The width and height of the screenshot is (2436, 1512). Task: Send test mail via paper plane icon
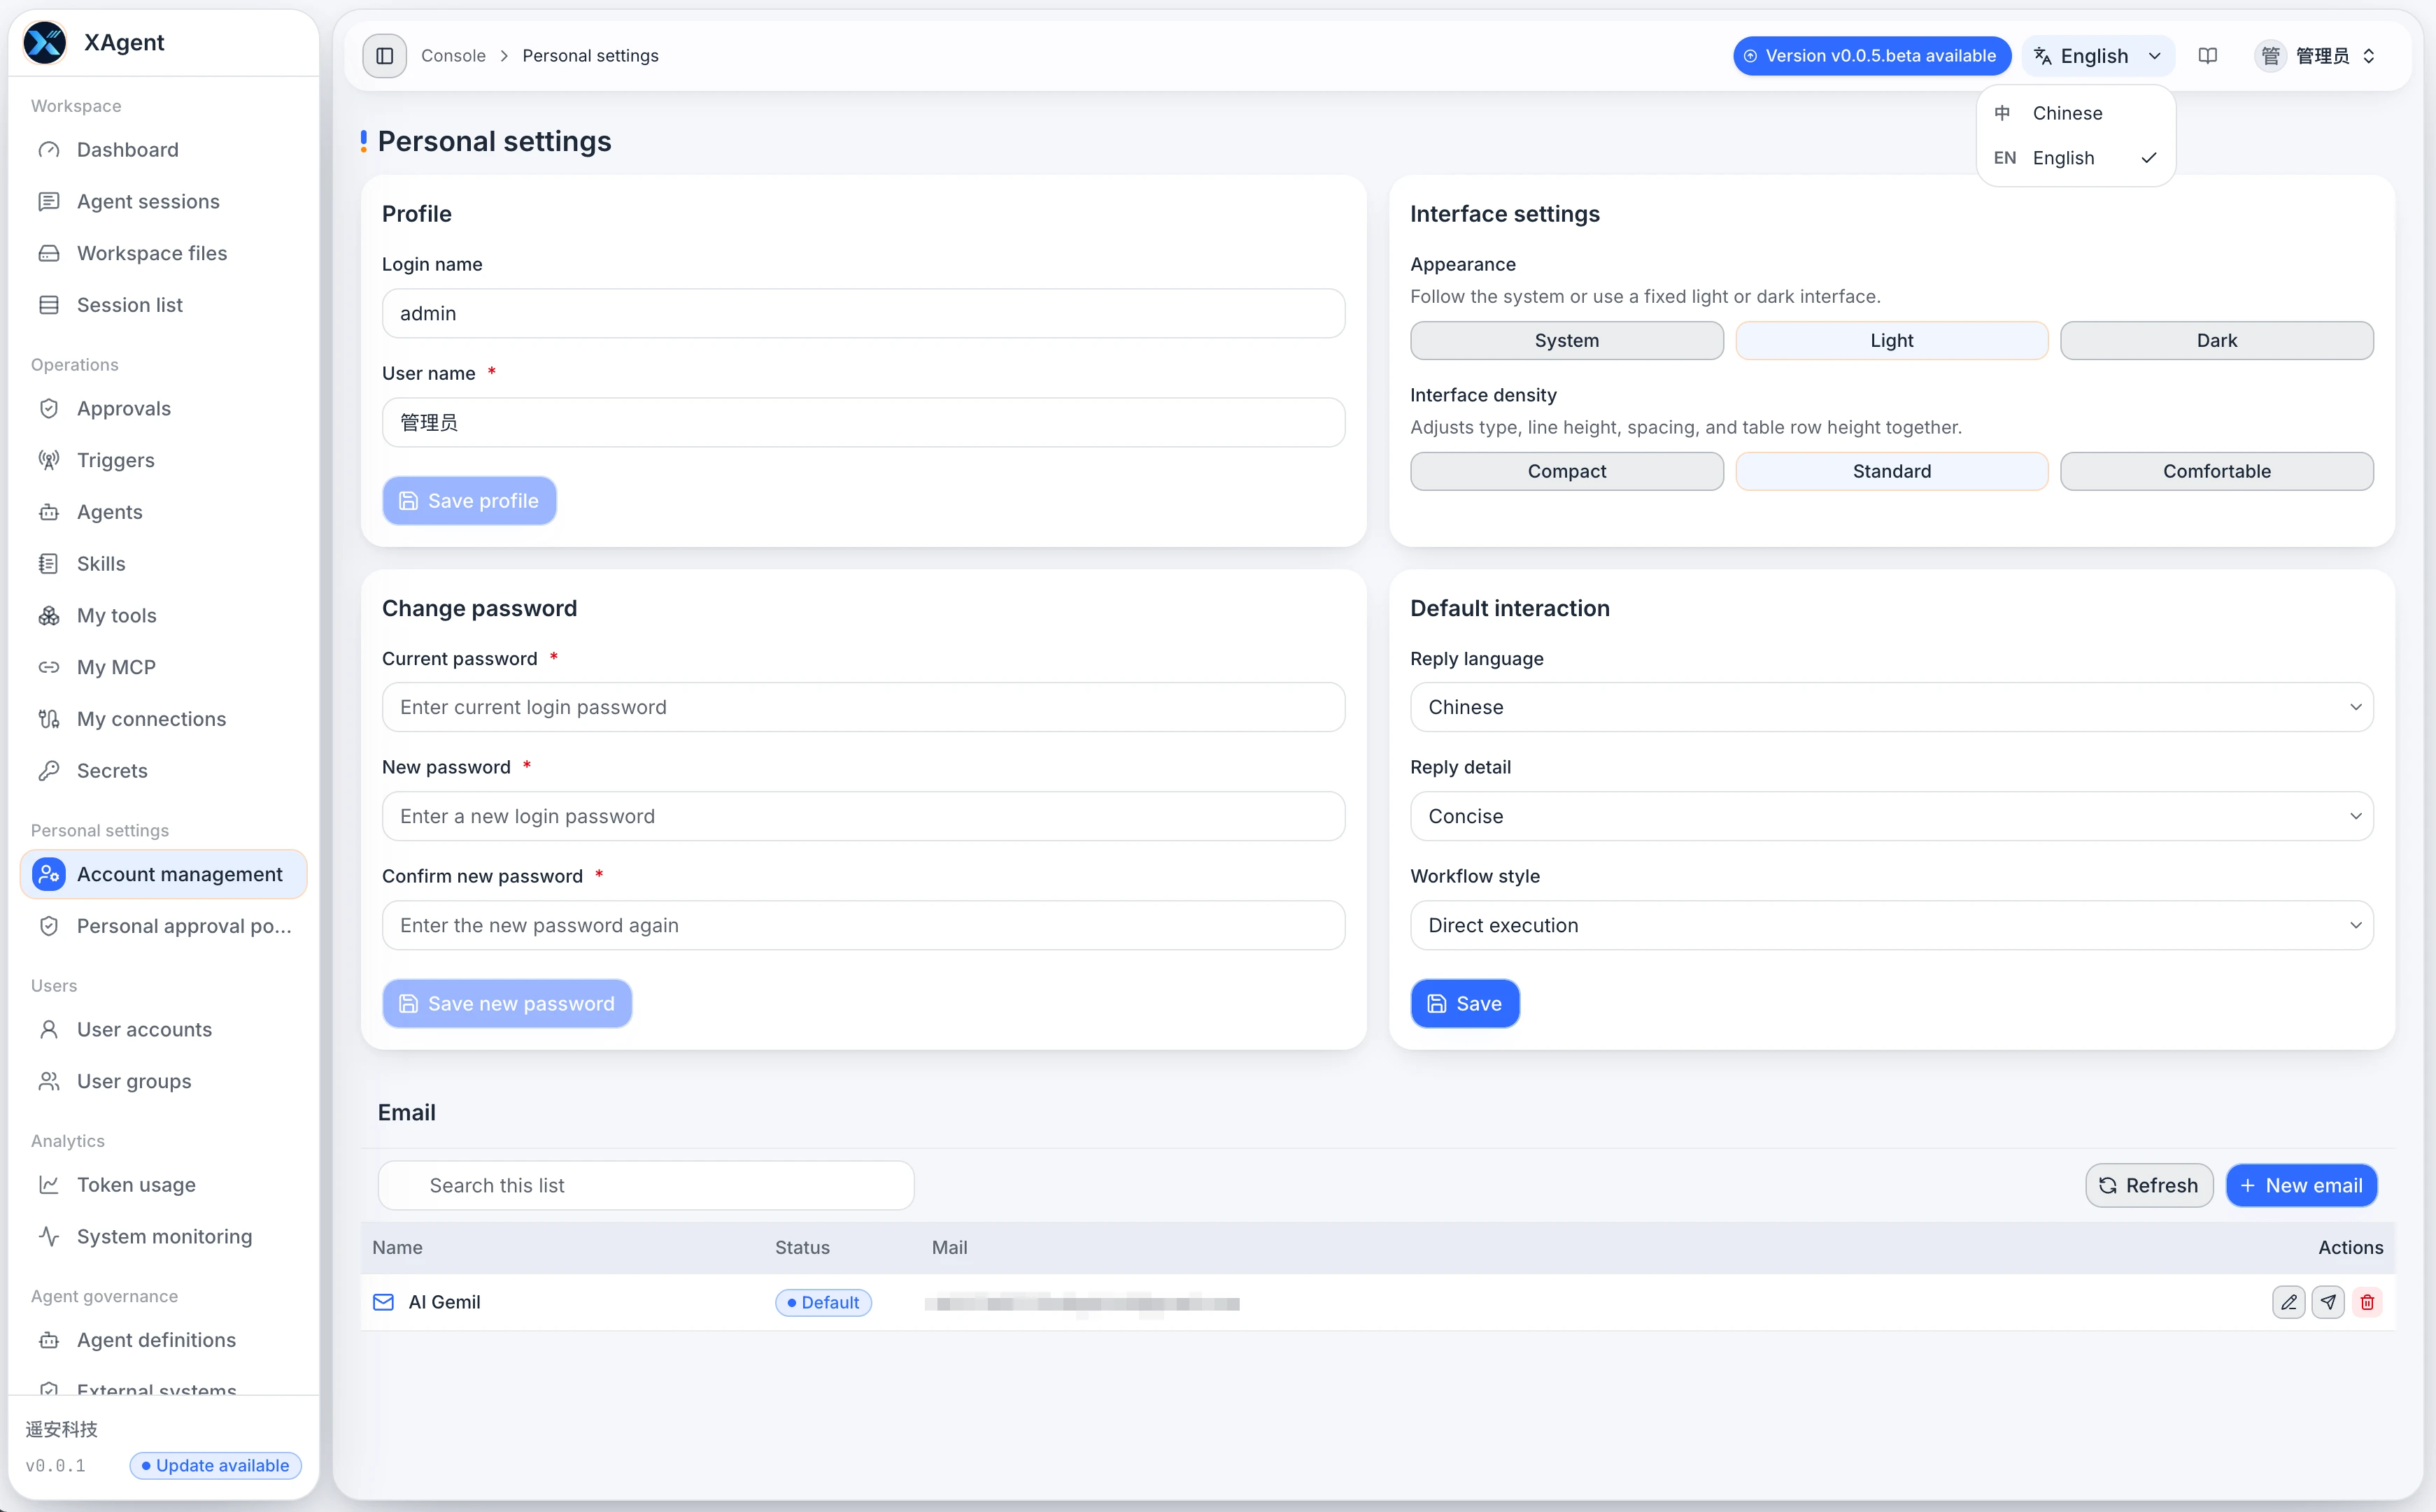(2328, 1302)
